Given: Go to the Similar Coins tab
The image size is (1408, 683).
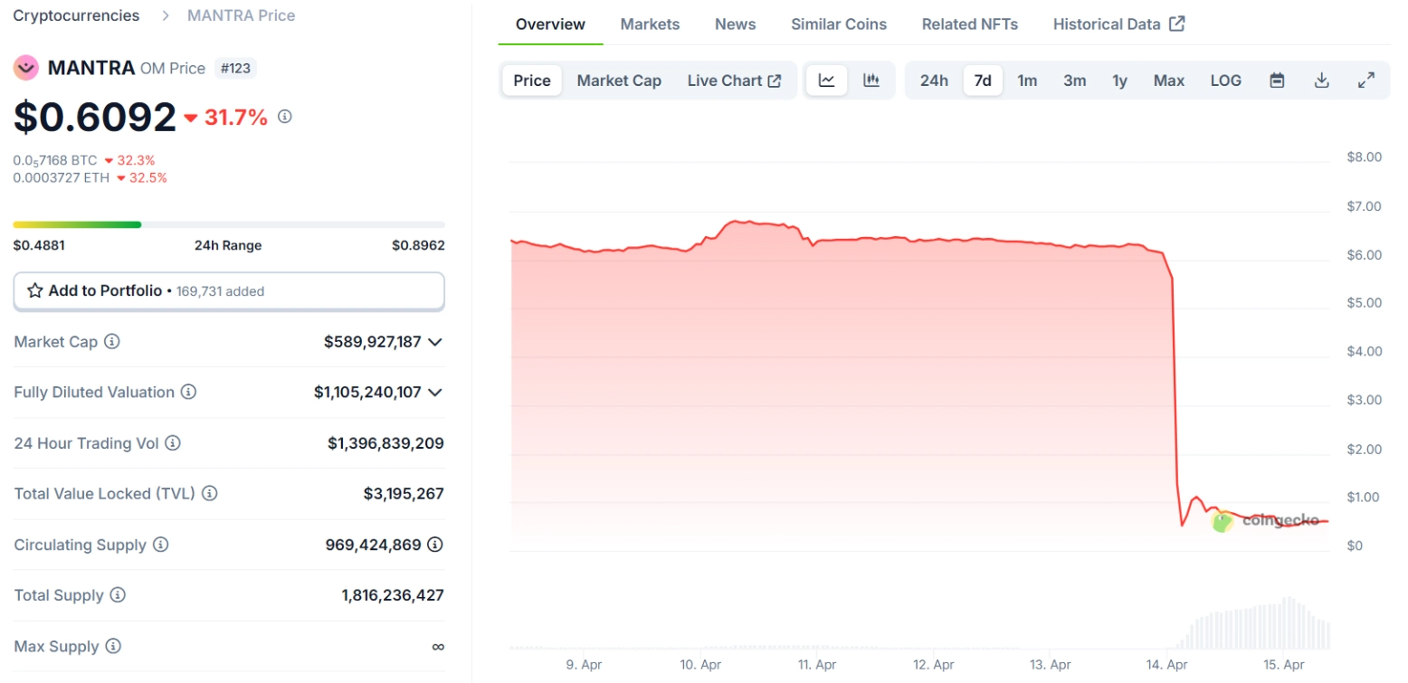Looking at the screenshot, I should (839, 24).
